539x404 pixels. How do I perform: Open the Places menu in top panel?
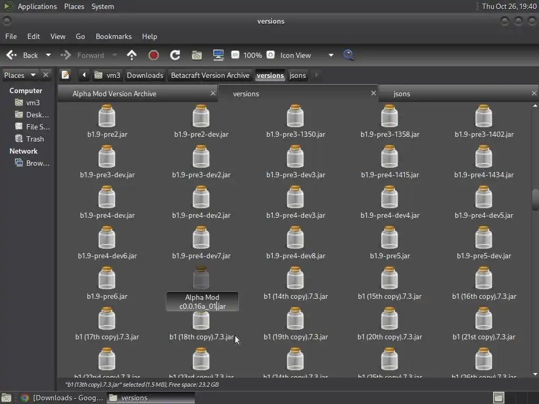point(74,6)
